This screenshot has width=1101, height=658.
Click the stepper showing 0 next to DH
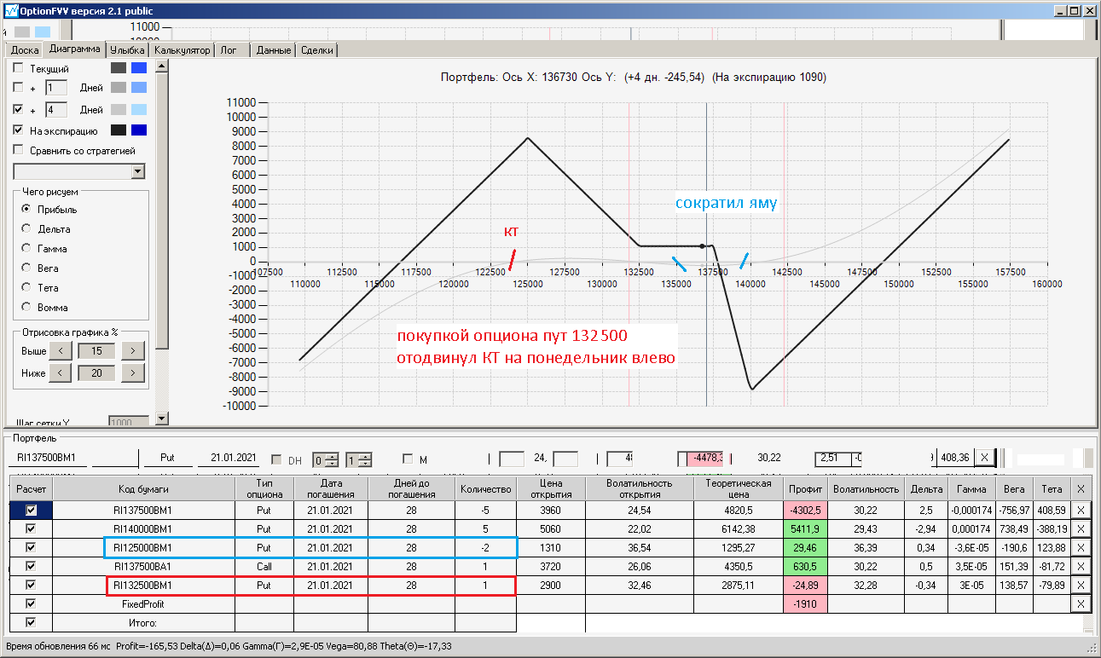click(326, 459)
